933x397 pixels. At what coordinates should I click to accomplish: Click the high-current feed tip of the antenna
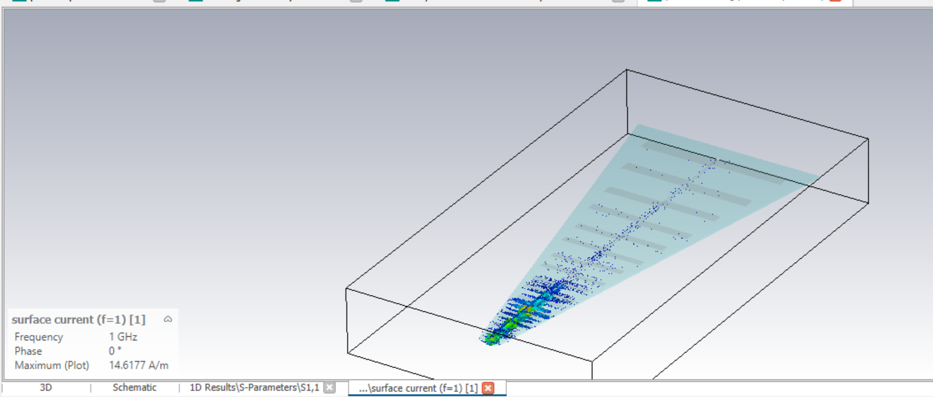tap(492, 339)
